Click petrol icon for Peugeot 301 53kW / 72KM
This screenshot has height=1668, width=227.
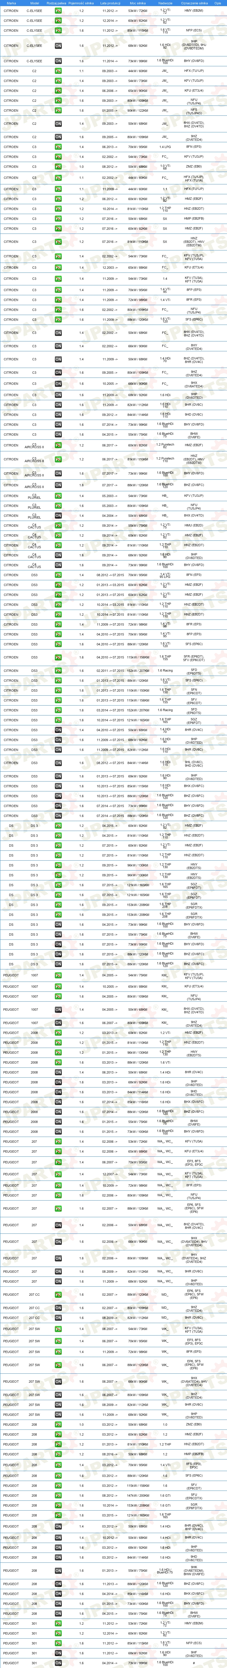(58, 1623)
